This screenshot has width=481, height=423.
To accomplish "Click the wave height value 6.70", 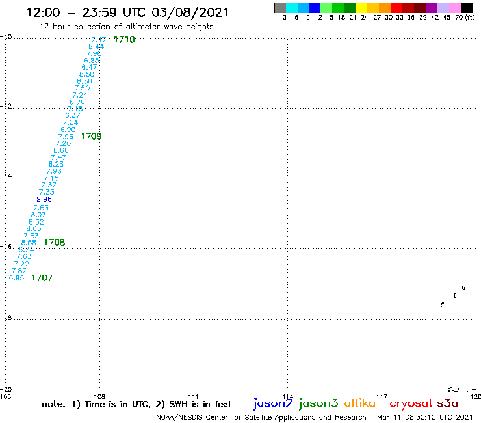I will tap(77, 102).
